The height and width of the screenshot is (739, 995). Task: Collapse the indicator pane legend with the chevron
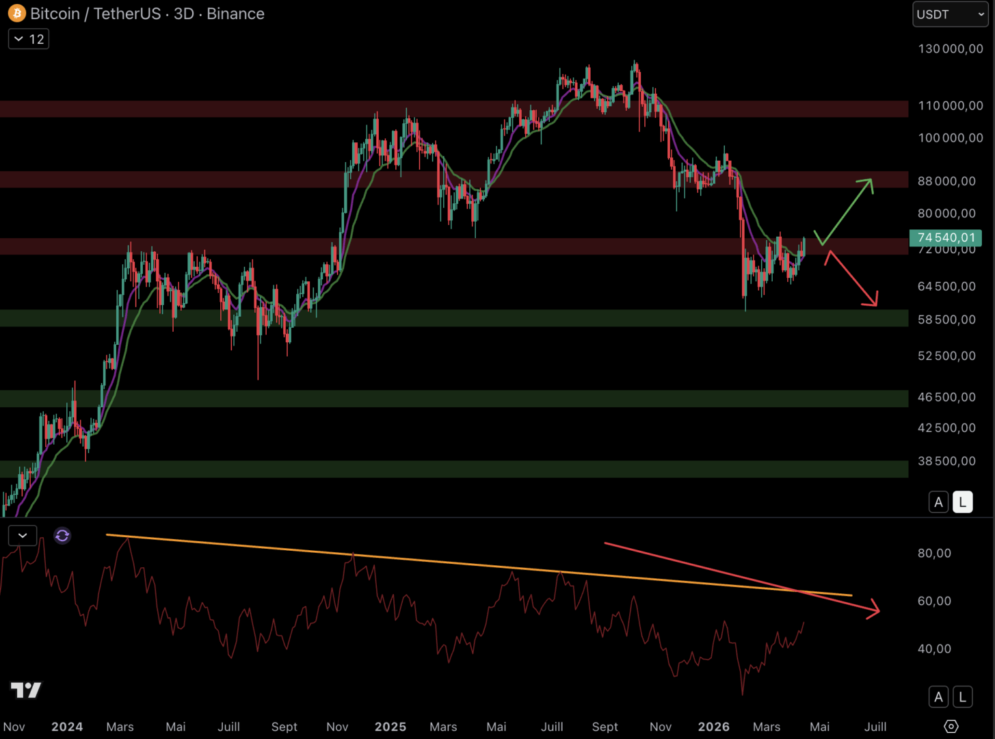click(x=23, y=536)
